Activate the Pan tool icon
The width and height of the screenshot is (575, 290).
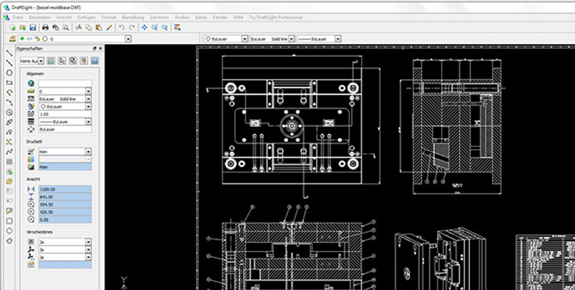[x=144, y=28]
